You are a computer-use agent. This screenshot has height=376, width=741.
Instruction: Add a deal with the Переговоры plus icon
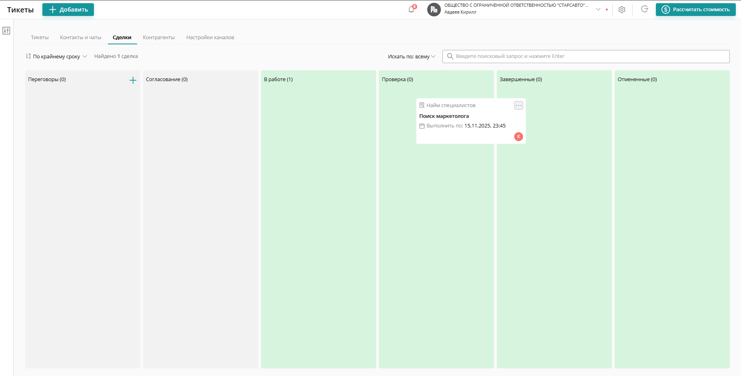click(x=133, y=80)
